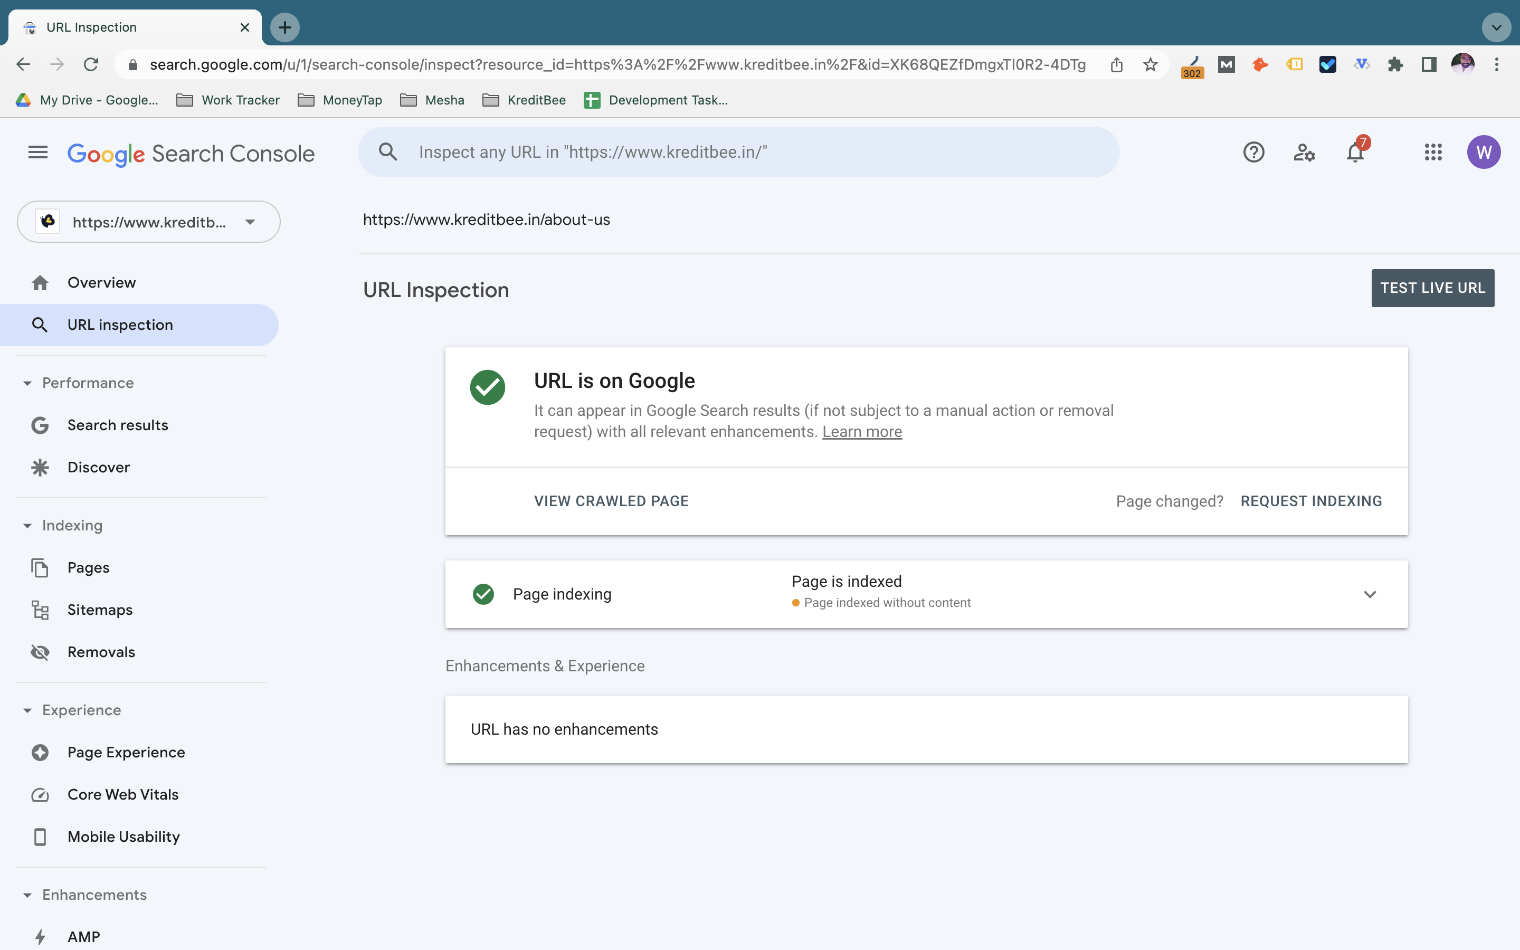Open the Extensions puzzle icon
Image resolution: width=1520 pixels, height=950 pixels.
pos(1395,65)
